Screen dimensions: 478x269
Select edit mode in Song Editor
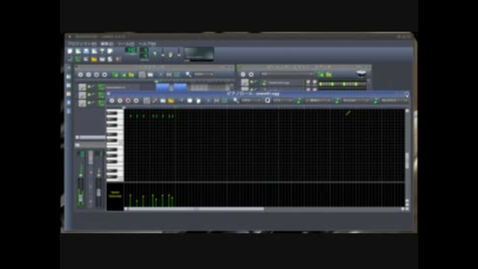point(150,75)
